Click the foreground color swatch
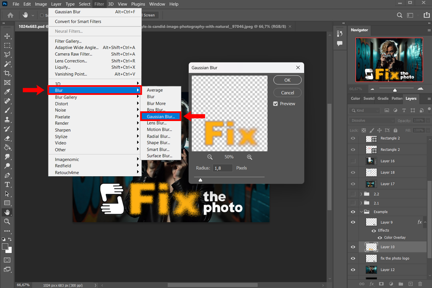 point(5,246)
